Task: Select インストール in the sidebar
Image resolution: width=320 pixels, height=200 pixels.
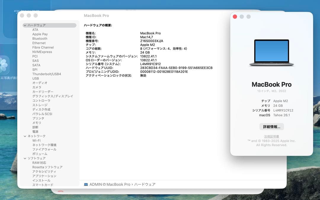Action: (41, 180)
